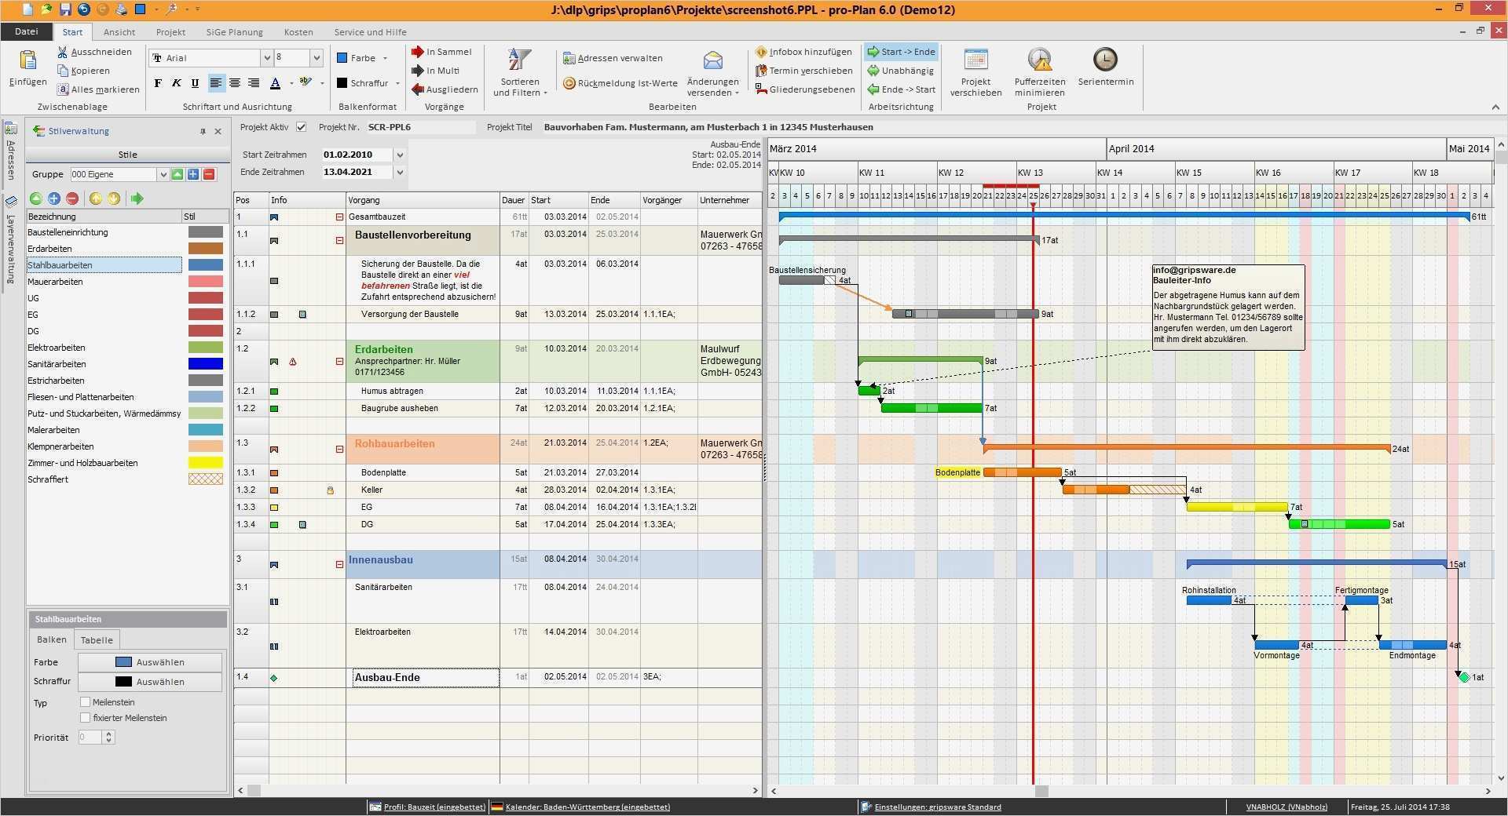This screenshot has height=816, width=1508.
Task: Open Sortieren und Filtern dropdown
Action: click(x=519, y=73)
